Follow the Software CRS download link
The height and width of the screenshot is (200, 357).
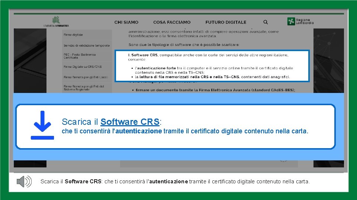[x=130, y=122]
